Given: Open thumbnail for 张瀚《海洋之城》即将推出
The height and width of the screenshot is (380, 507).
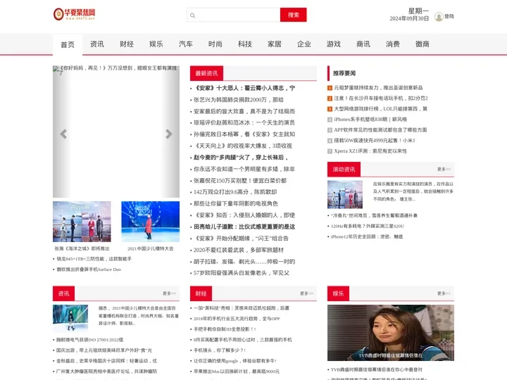Looking at the screenshot, I should coord(82,222).
